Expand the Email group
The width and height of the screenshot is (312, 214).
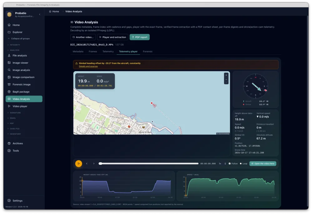12,118
